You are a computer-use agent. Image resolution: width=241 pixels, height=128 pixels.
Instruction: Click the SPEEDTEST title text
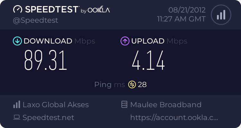point(52,9)
